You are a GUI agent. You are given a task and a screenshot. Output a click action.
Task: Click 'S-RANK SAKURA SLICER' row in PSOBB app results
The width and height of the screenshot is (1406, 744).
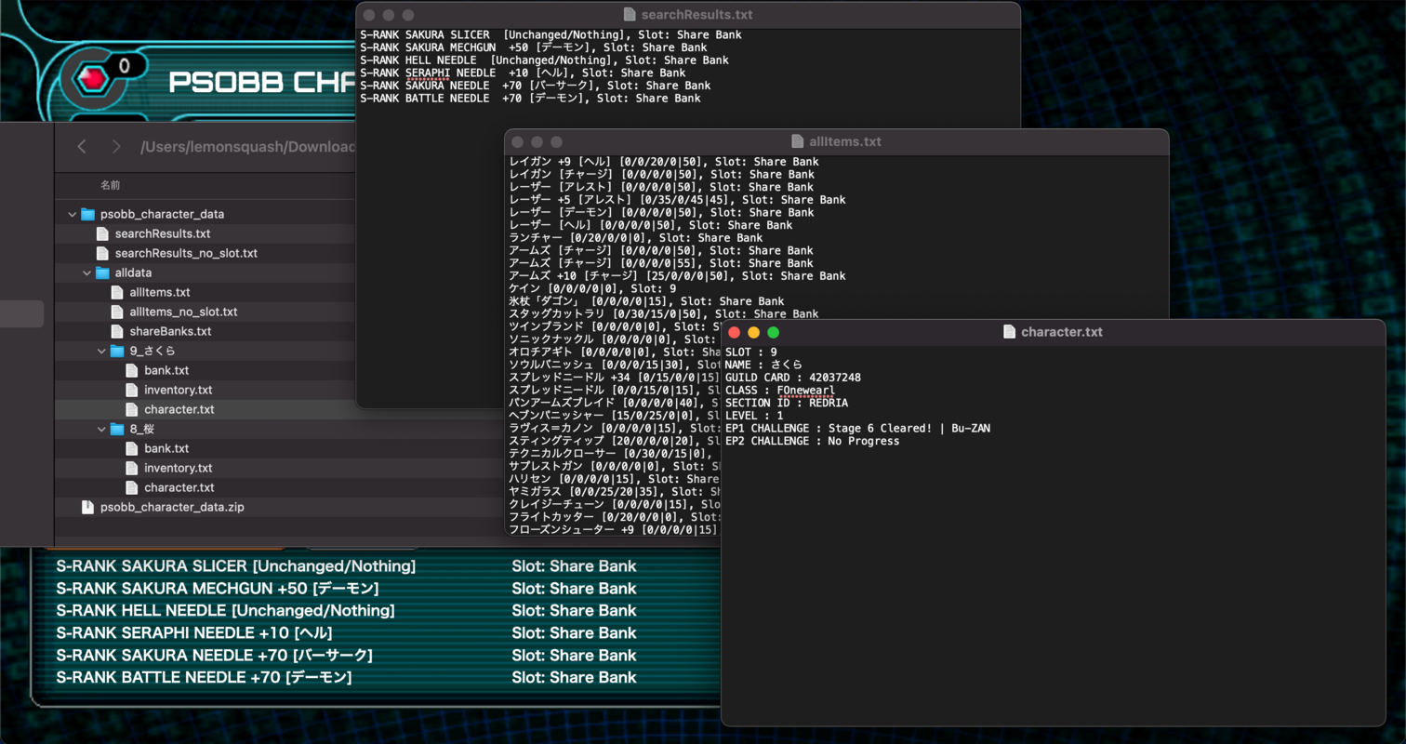point(346,566)
